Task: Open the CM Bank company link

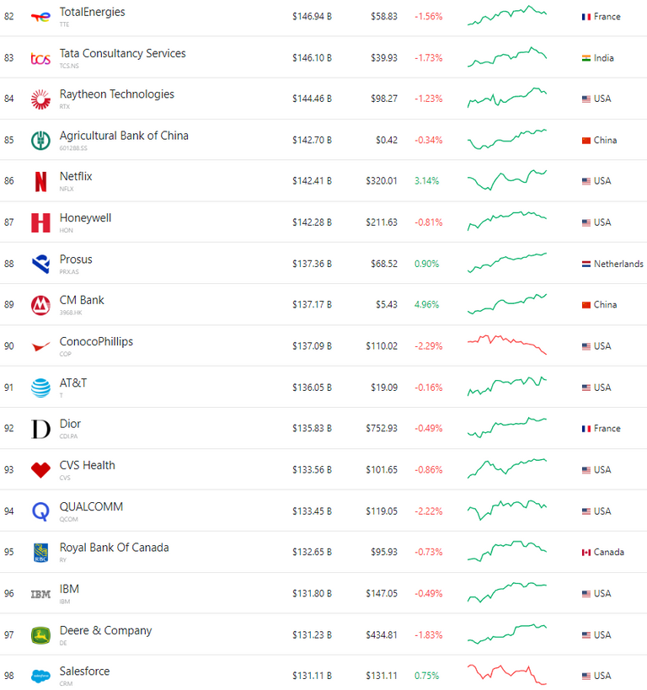Action: coord(82,300)
